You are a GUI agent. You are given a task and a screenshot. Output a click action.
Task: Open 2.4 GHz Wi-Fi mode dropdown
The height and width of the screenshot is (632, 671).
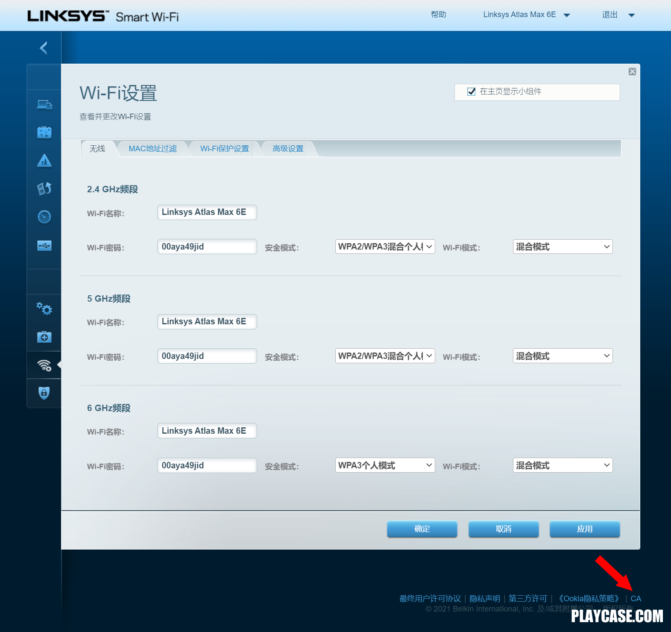click(563, 247)
